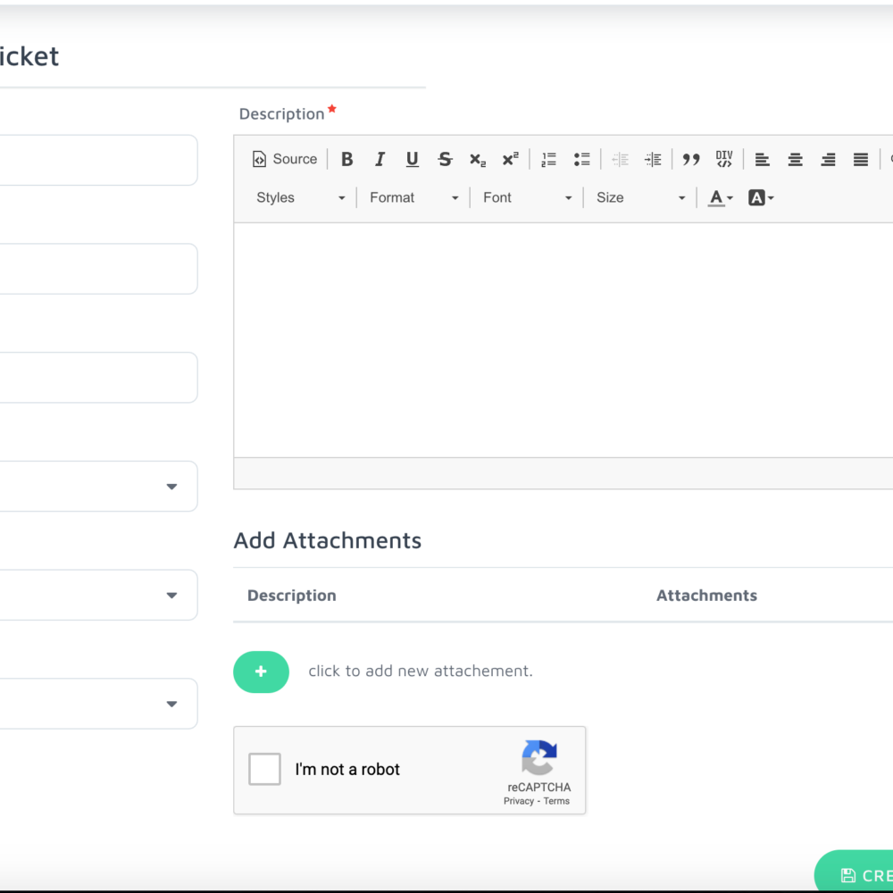This screenshot has height=893, width=893.
Task: Select the Subscript icon
Action: (x=477, y=159)
